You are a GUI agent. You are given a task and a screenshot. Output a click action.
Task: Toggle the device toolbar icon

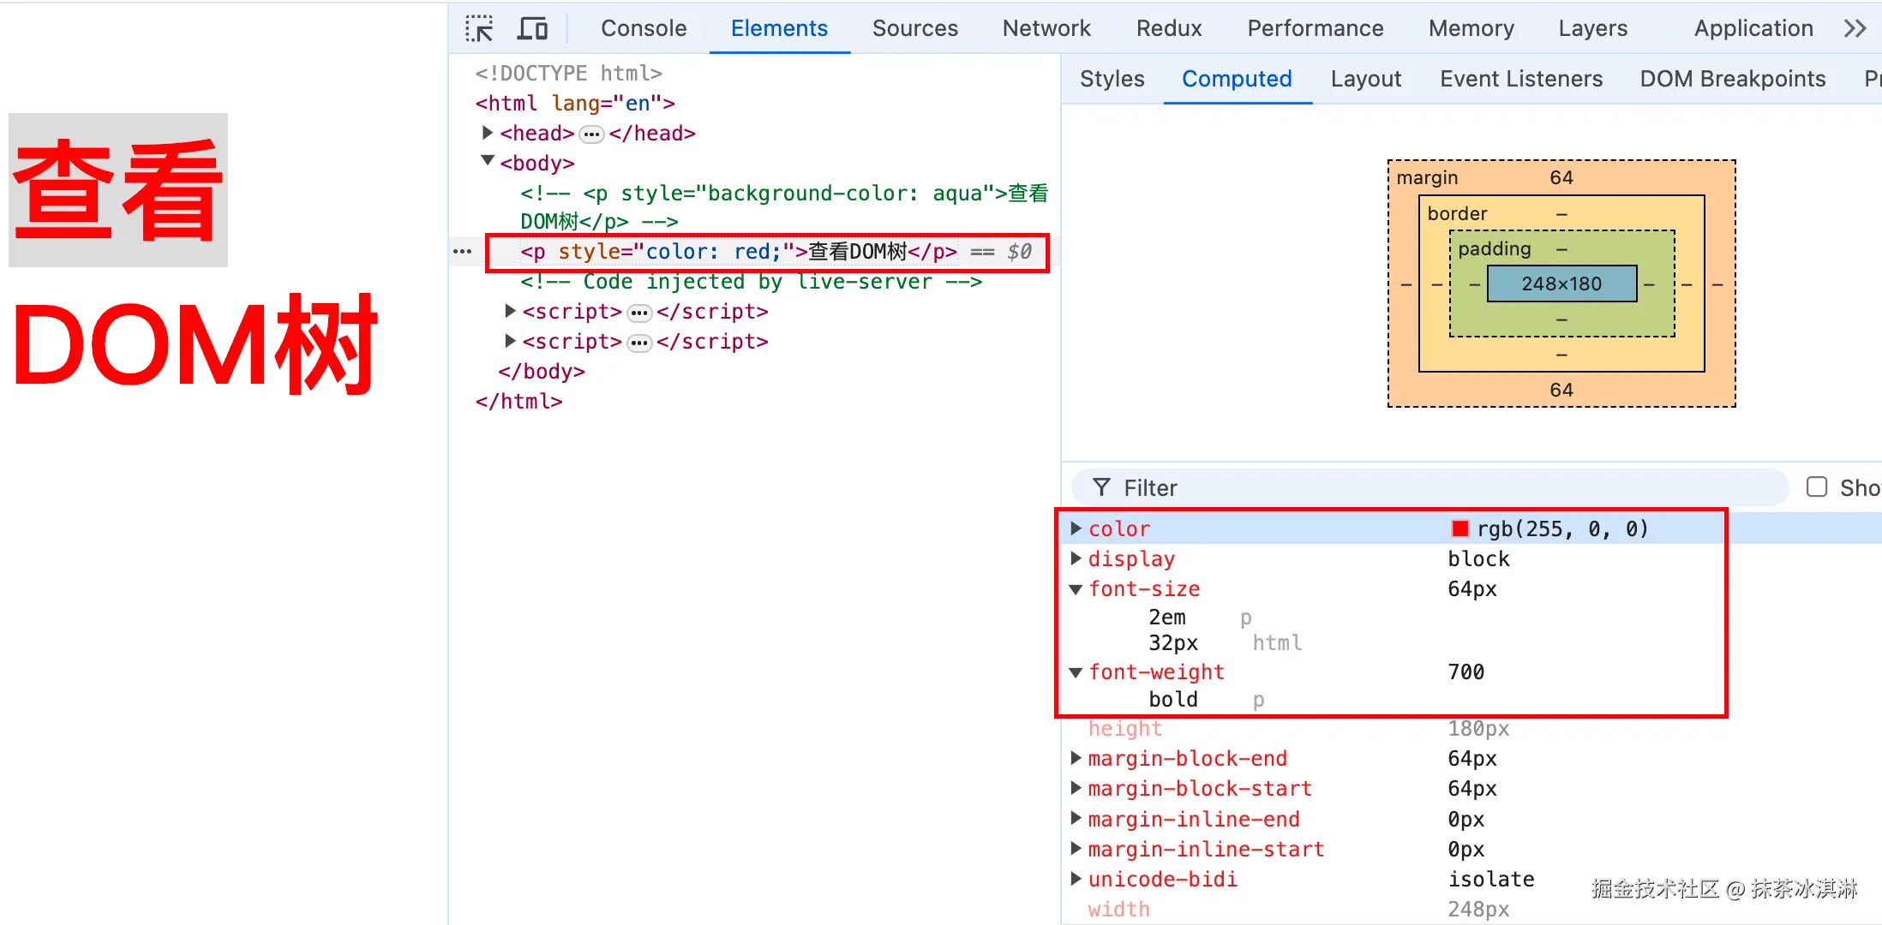pos(532,28)
